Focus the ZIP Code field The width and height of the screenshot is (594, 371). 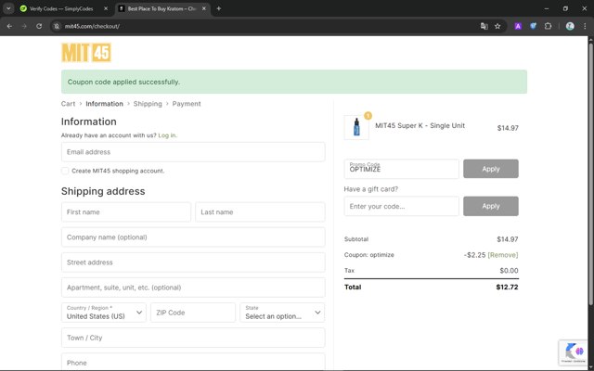(x=193, y=313)
